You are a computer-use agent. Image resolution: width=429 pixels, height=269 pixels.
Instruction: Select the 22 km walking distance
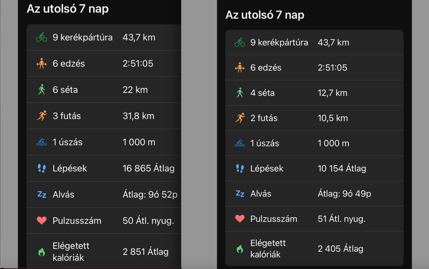pyautogui.click(x=135, y=90)
